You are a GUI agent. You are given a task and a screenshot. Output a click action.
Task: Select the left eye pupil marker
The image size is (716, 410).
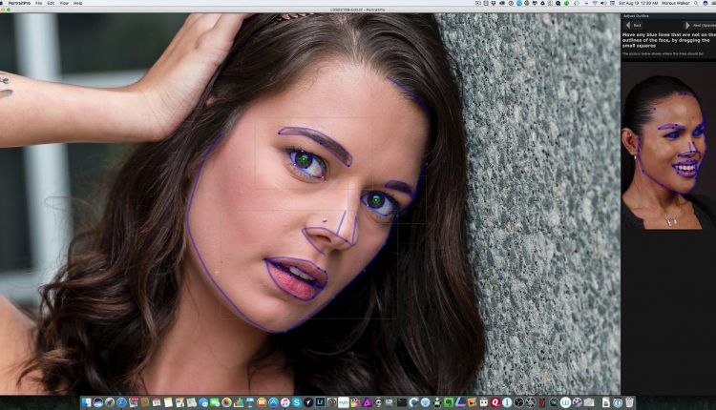304,159
